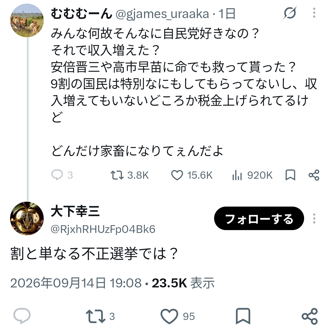Open three-dot menu next to フォローする

click(314, 218)
